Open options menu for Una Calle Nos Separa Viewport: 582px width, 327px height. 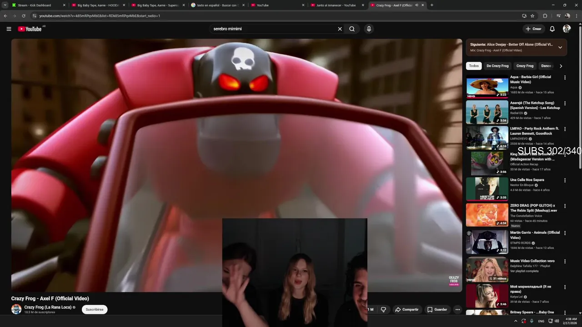click(x=565, y=180)
